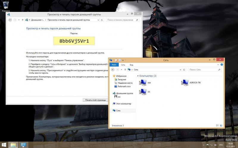Switch to details view in Сеть status bar

[x=217, y=125]
